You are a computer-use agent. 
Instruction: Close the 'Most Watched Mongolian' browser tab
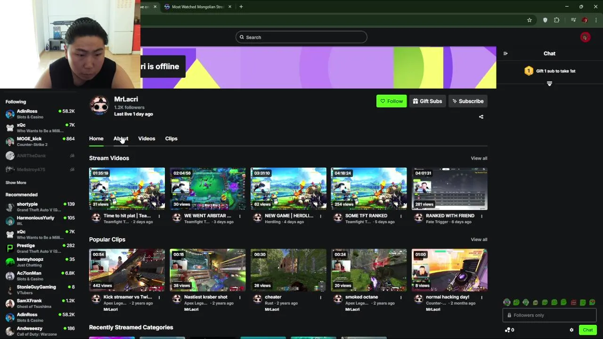click(230, 7)
